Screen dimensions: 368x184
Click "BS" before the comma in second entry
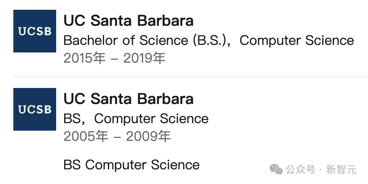tap(72, 119)
